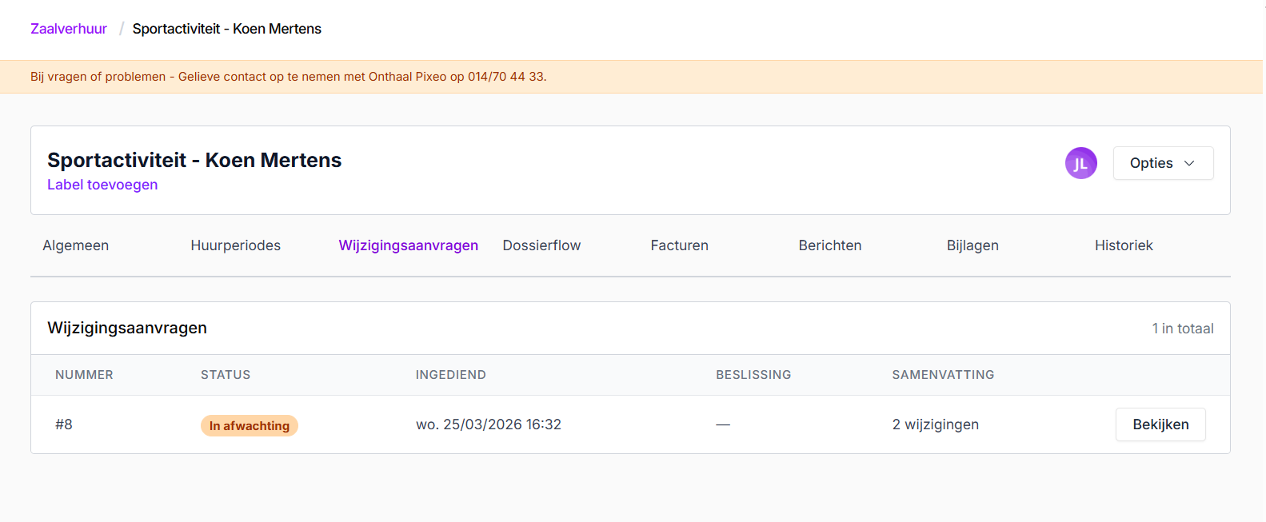Click the Samenvatting column header
Viewport: 1266px width, 522px height.
click(x=943, y=375)
